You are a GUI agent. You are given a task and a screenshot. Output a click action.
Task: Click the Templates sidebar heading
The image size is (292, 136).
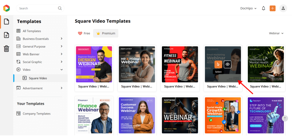click(29, 21)
